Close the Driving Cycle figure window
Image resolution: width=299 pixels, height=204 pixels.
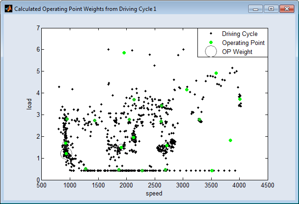pyautogui.click(x=287, y=9)
